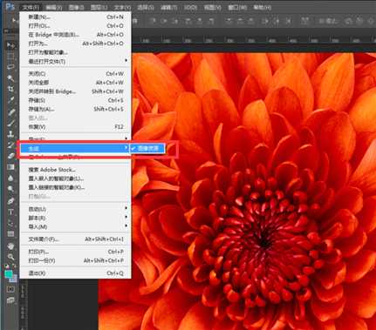Choose 关闭全部 Alt+Ctrl+W menu item
Viewport: 376px width, 330px height.
[76, 83]
